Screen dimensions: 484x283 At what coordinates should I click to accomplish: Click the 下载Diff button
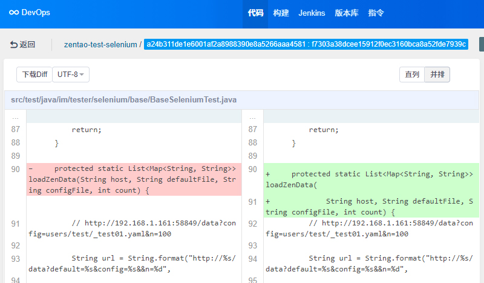(34, 75)
